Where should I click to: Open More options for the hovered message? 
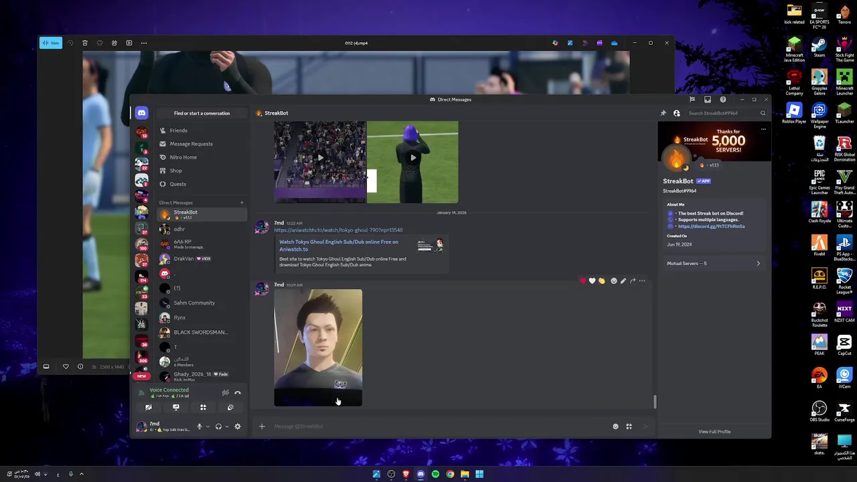(x=642, y=281)
